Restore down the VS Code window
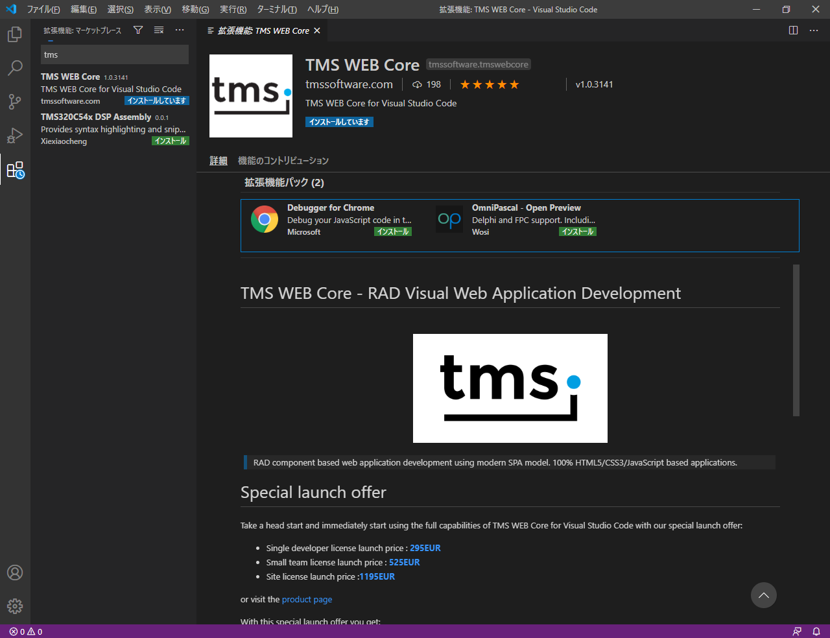 coord(786,9)
